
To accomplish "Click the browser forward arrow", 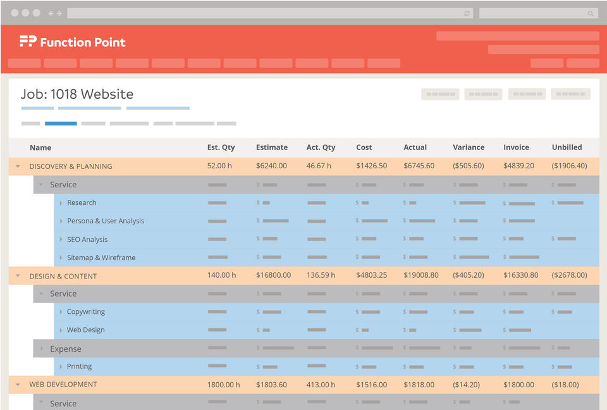I will [59, 13].
